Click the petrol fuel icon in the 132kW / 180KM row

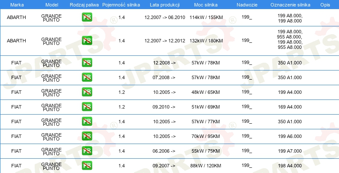pyautogui.click(x=87, y=40)
